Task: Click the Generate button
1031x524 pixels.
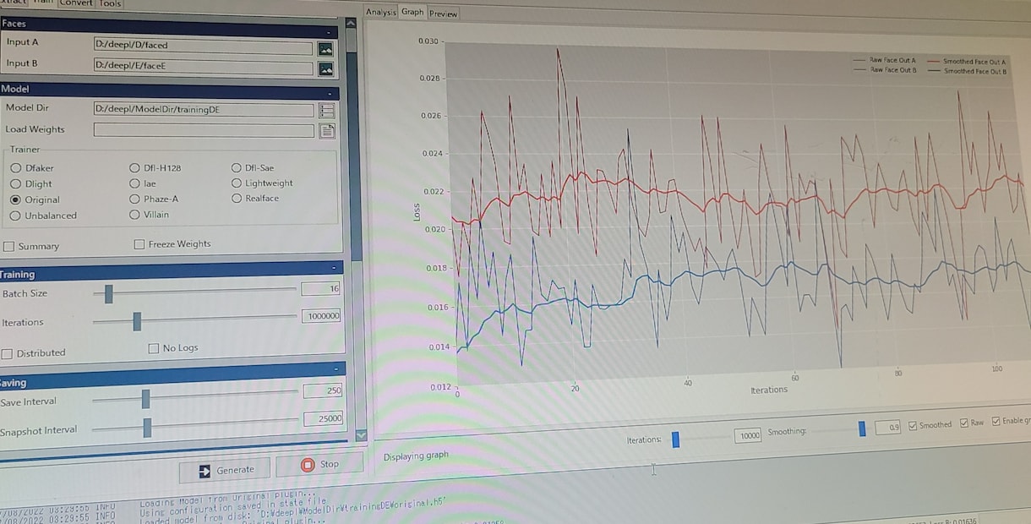Action: click(226, 470)
